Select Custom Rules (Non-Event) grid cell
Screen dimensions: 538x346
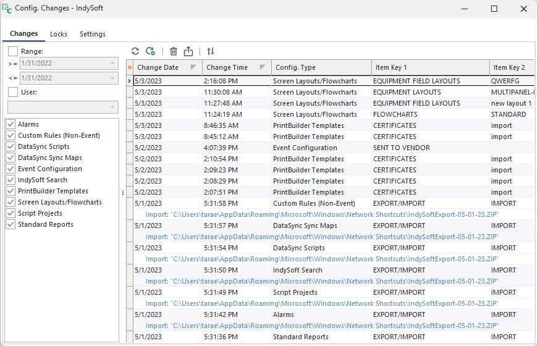[x=321, y=203]
